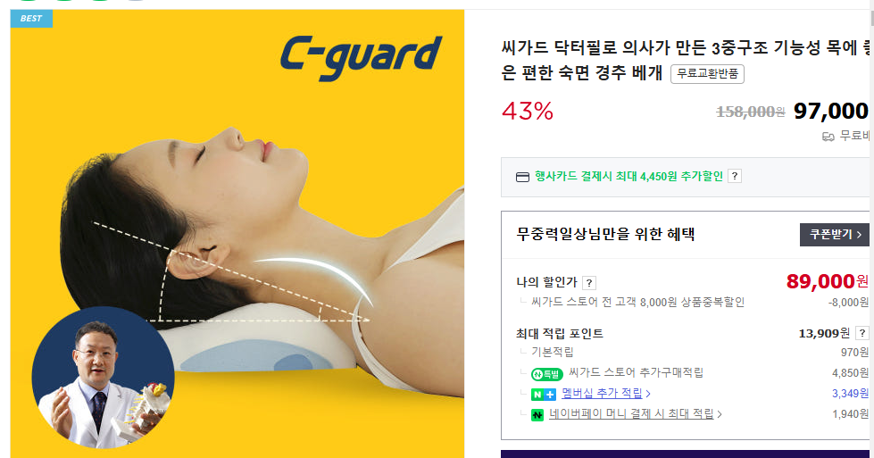Click the doctor's circular portrait thumbnail

pyautogui.click(x=104, y=378)
